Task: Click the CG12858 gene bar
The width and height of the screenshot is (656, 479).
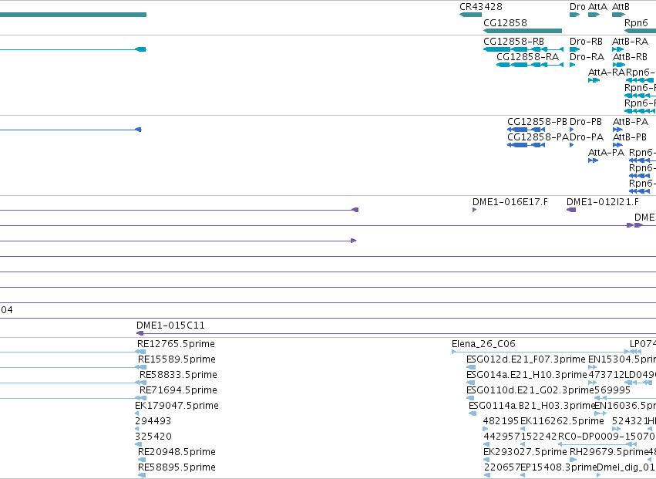Action: [523, 31]
